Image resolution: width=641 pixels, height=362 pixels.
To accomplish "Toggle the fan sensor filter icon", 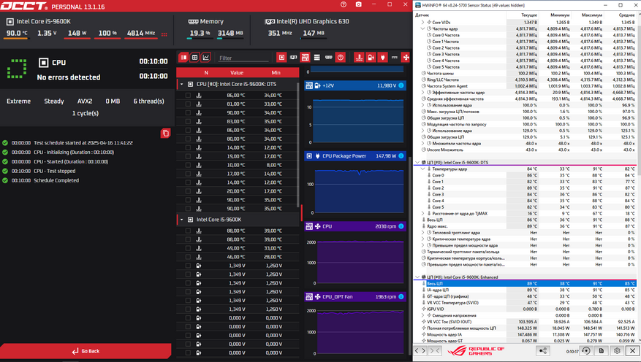I will point(406,58).
